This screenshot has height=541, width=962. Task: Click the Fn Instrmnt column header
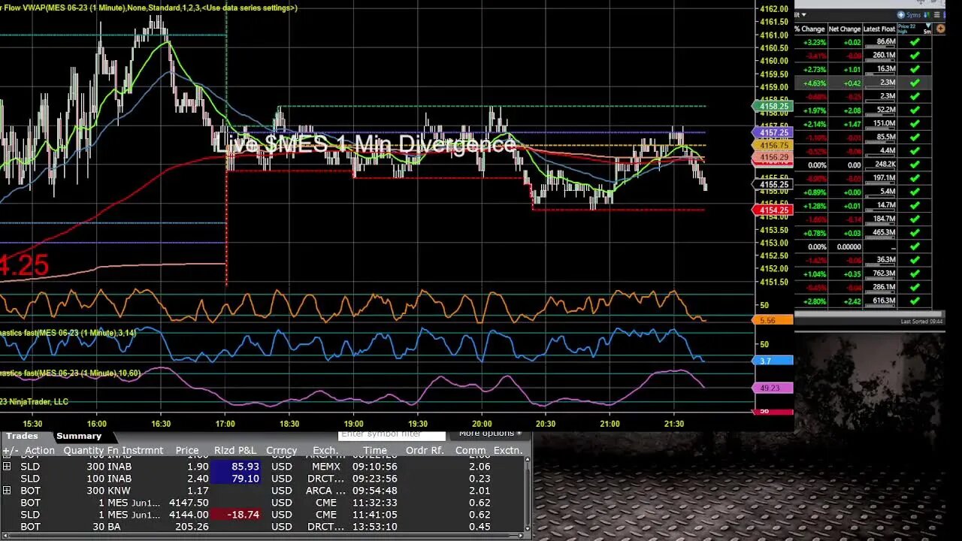coord(135,451)
